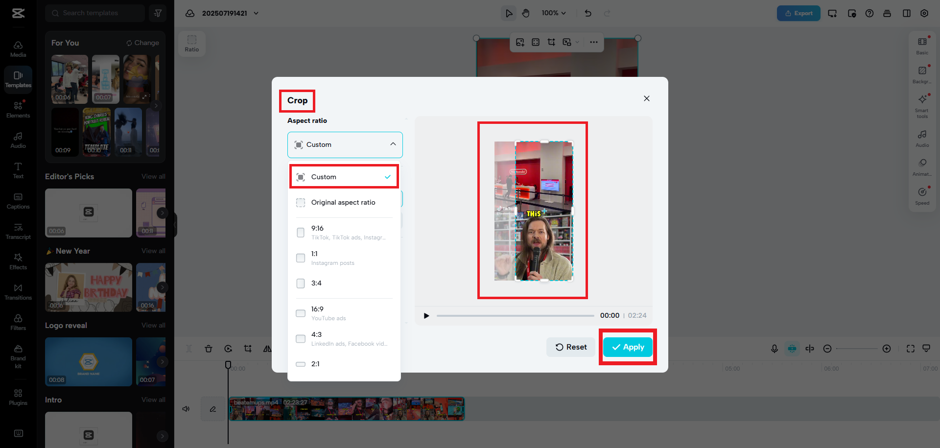This screenshot has width=940, height=448.
Task: Apply the crop settings
Action: coord(628,347)
